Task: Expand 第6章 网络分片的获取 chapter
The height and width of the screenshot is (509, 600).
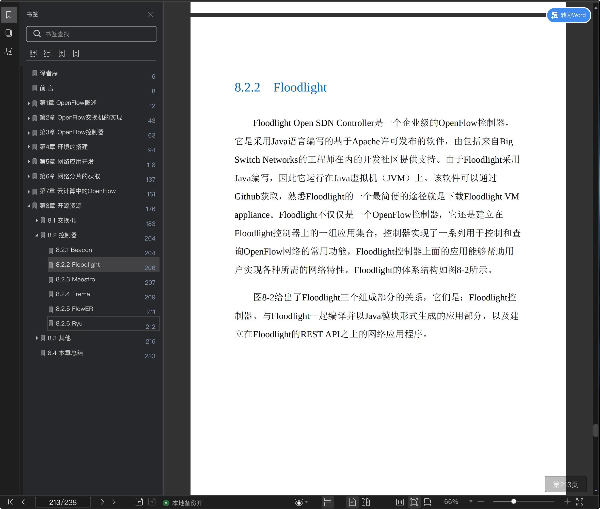Action: (x=29, y=176)
